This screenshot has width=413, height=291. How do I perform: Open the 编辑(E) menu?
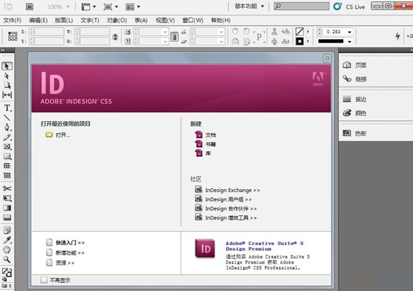click(38, 20)
